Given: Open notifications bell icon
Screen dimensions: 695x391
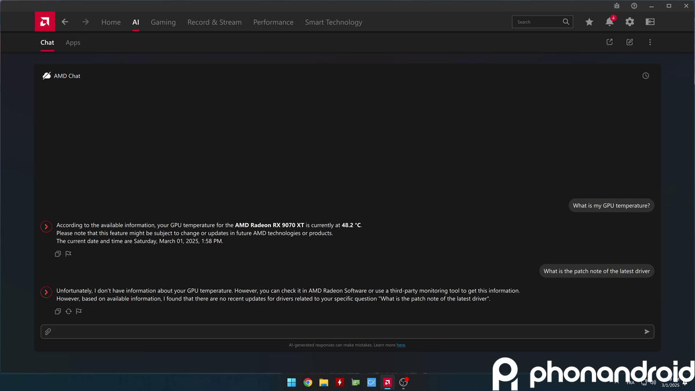Looking at the screenshot, I should [609, 22].
